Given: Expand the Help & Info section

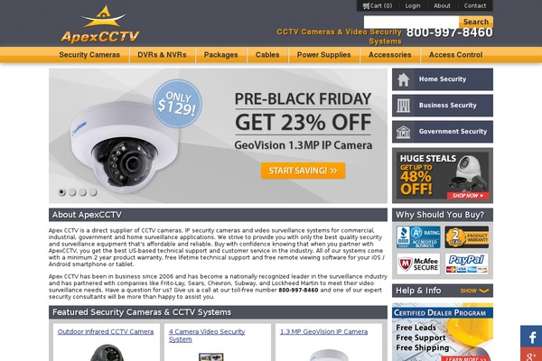Looking at the screenshot, I should (x=474, y=291).
